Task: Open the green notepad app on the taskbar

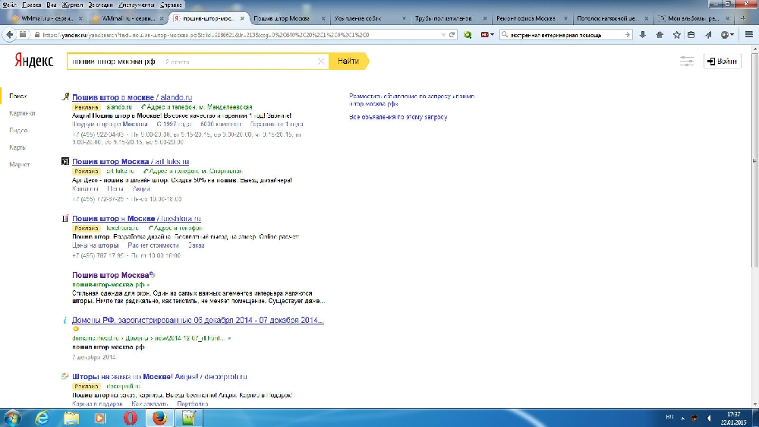Action: click(x=189, y=418)
